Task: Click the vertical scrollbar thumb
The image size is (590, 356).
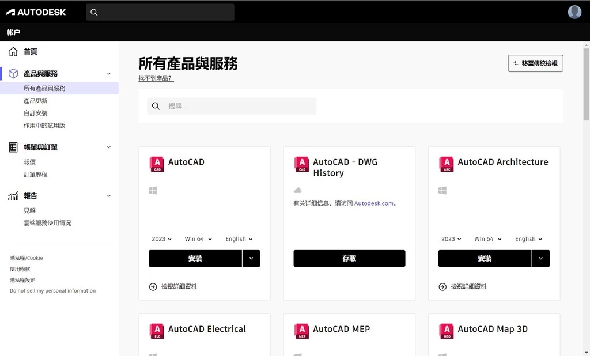Action: [x=586, y=84]
